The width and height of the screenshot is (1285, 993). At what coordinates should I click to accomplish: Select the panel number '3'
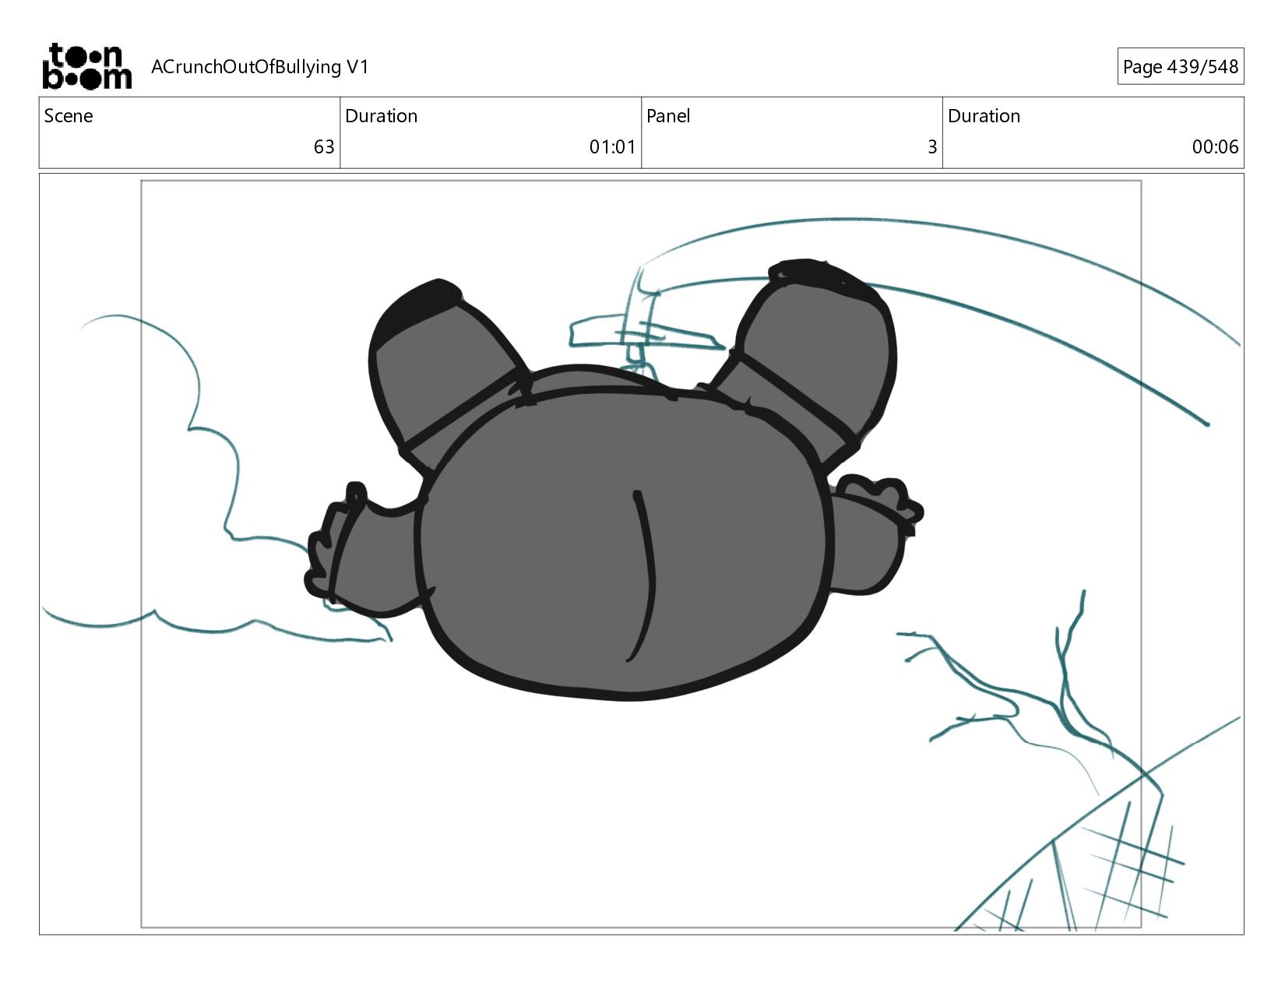(x=932, y=147)
